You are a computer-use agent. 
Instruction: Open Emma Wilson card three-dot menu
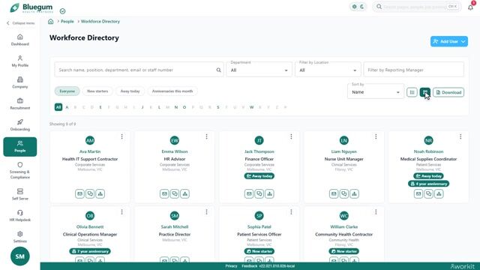coord(207,136)
